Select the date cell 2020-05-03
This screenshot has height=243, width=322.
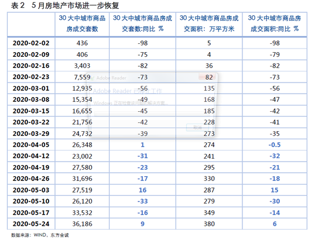pyautogui.click(x=31, y=190)
